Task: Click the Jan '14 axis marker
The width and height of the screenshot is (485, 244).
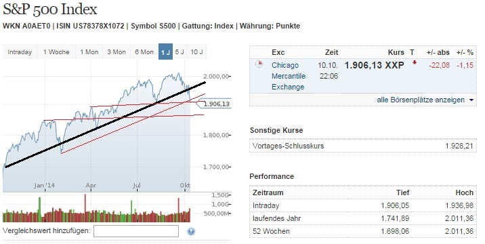Action: pyautogui.click(x=44, y=186)
